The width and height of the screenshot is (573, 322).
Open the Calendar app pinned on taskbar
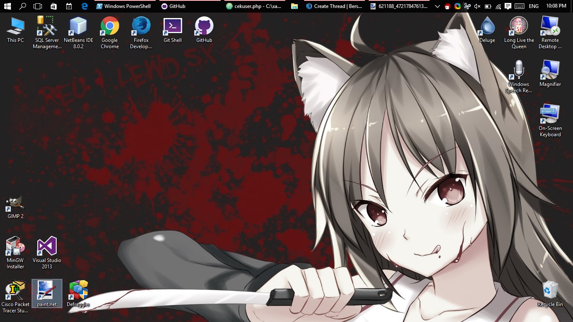coord(69,6)
